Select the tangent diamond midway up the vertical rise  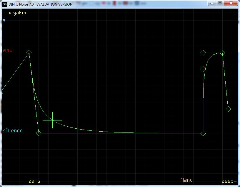[x=203, y=69]
